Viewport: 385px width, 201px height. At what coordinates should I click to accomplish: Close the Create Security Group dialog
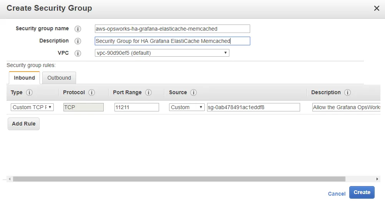click(x=377, y=8)
